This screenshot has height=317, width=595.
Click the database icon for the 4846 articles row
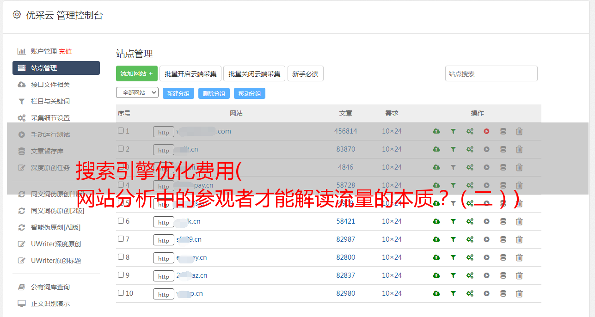(x=503, y=167)
